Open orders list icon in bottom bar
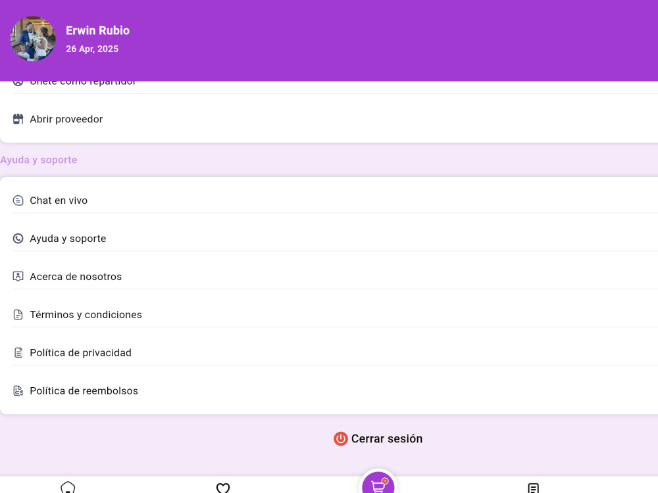This screenshot has height=493, width=658. click(x=534, y=488)
